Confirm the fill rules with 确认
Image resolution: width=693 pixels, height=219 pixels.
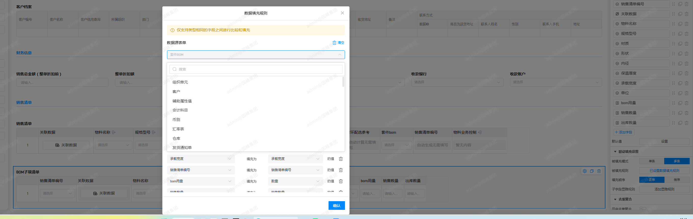[337, 206]
